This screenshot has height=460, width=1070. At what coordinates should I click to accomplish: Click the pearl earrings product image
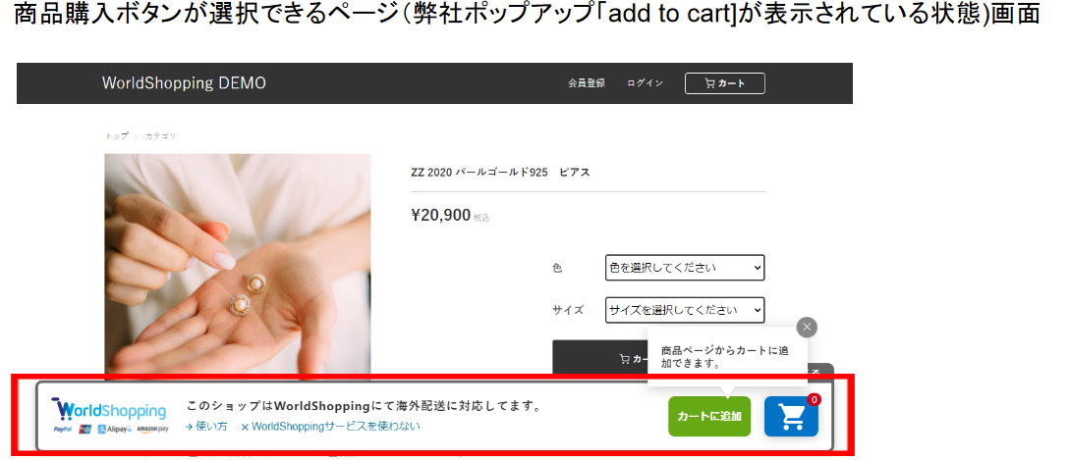pyautogui.click(x=238, y=265)
